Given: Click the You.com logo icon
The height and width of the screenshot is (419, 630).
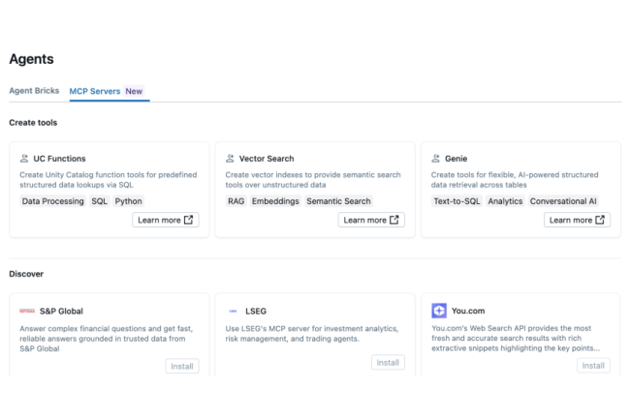Looking at the screenshot, I should pyautogui.click(x=439, y=311).
